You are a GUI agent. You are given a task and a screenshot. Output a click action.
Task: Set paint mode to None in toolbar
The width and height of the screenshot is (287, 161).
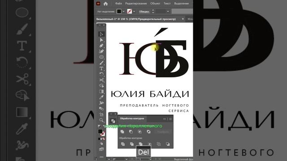point(104,139)
